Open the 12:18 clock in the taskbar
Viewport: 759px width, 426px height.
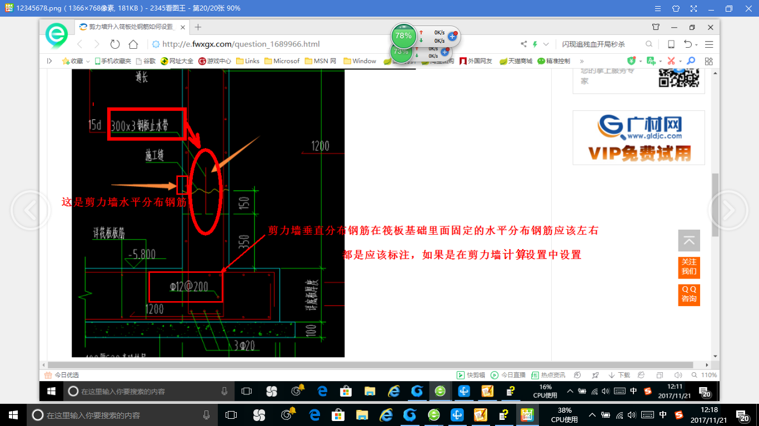(x=710, y=415)
